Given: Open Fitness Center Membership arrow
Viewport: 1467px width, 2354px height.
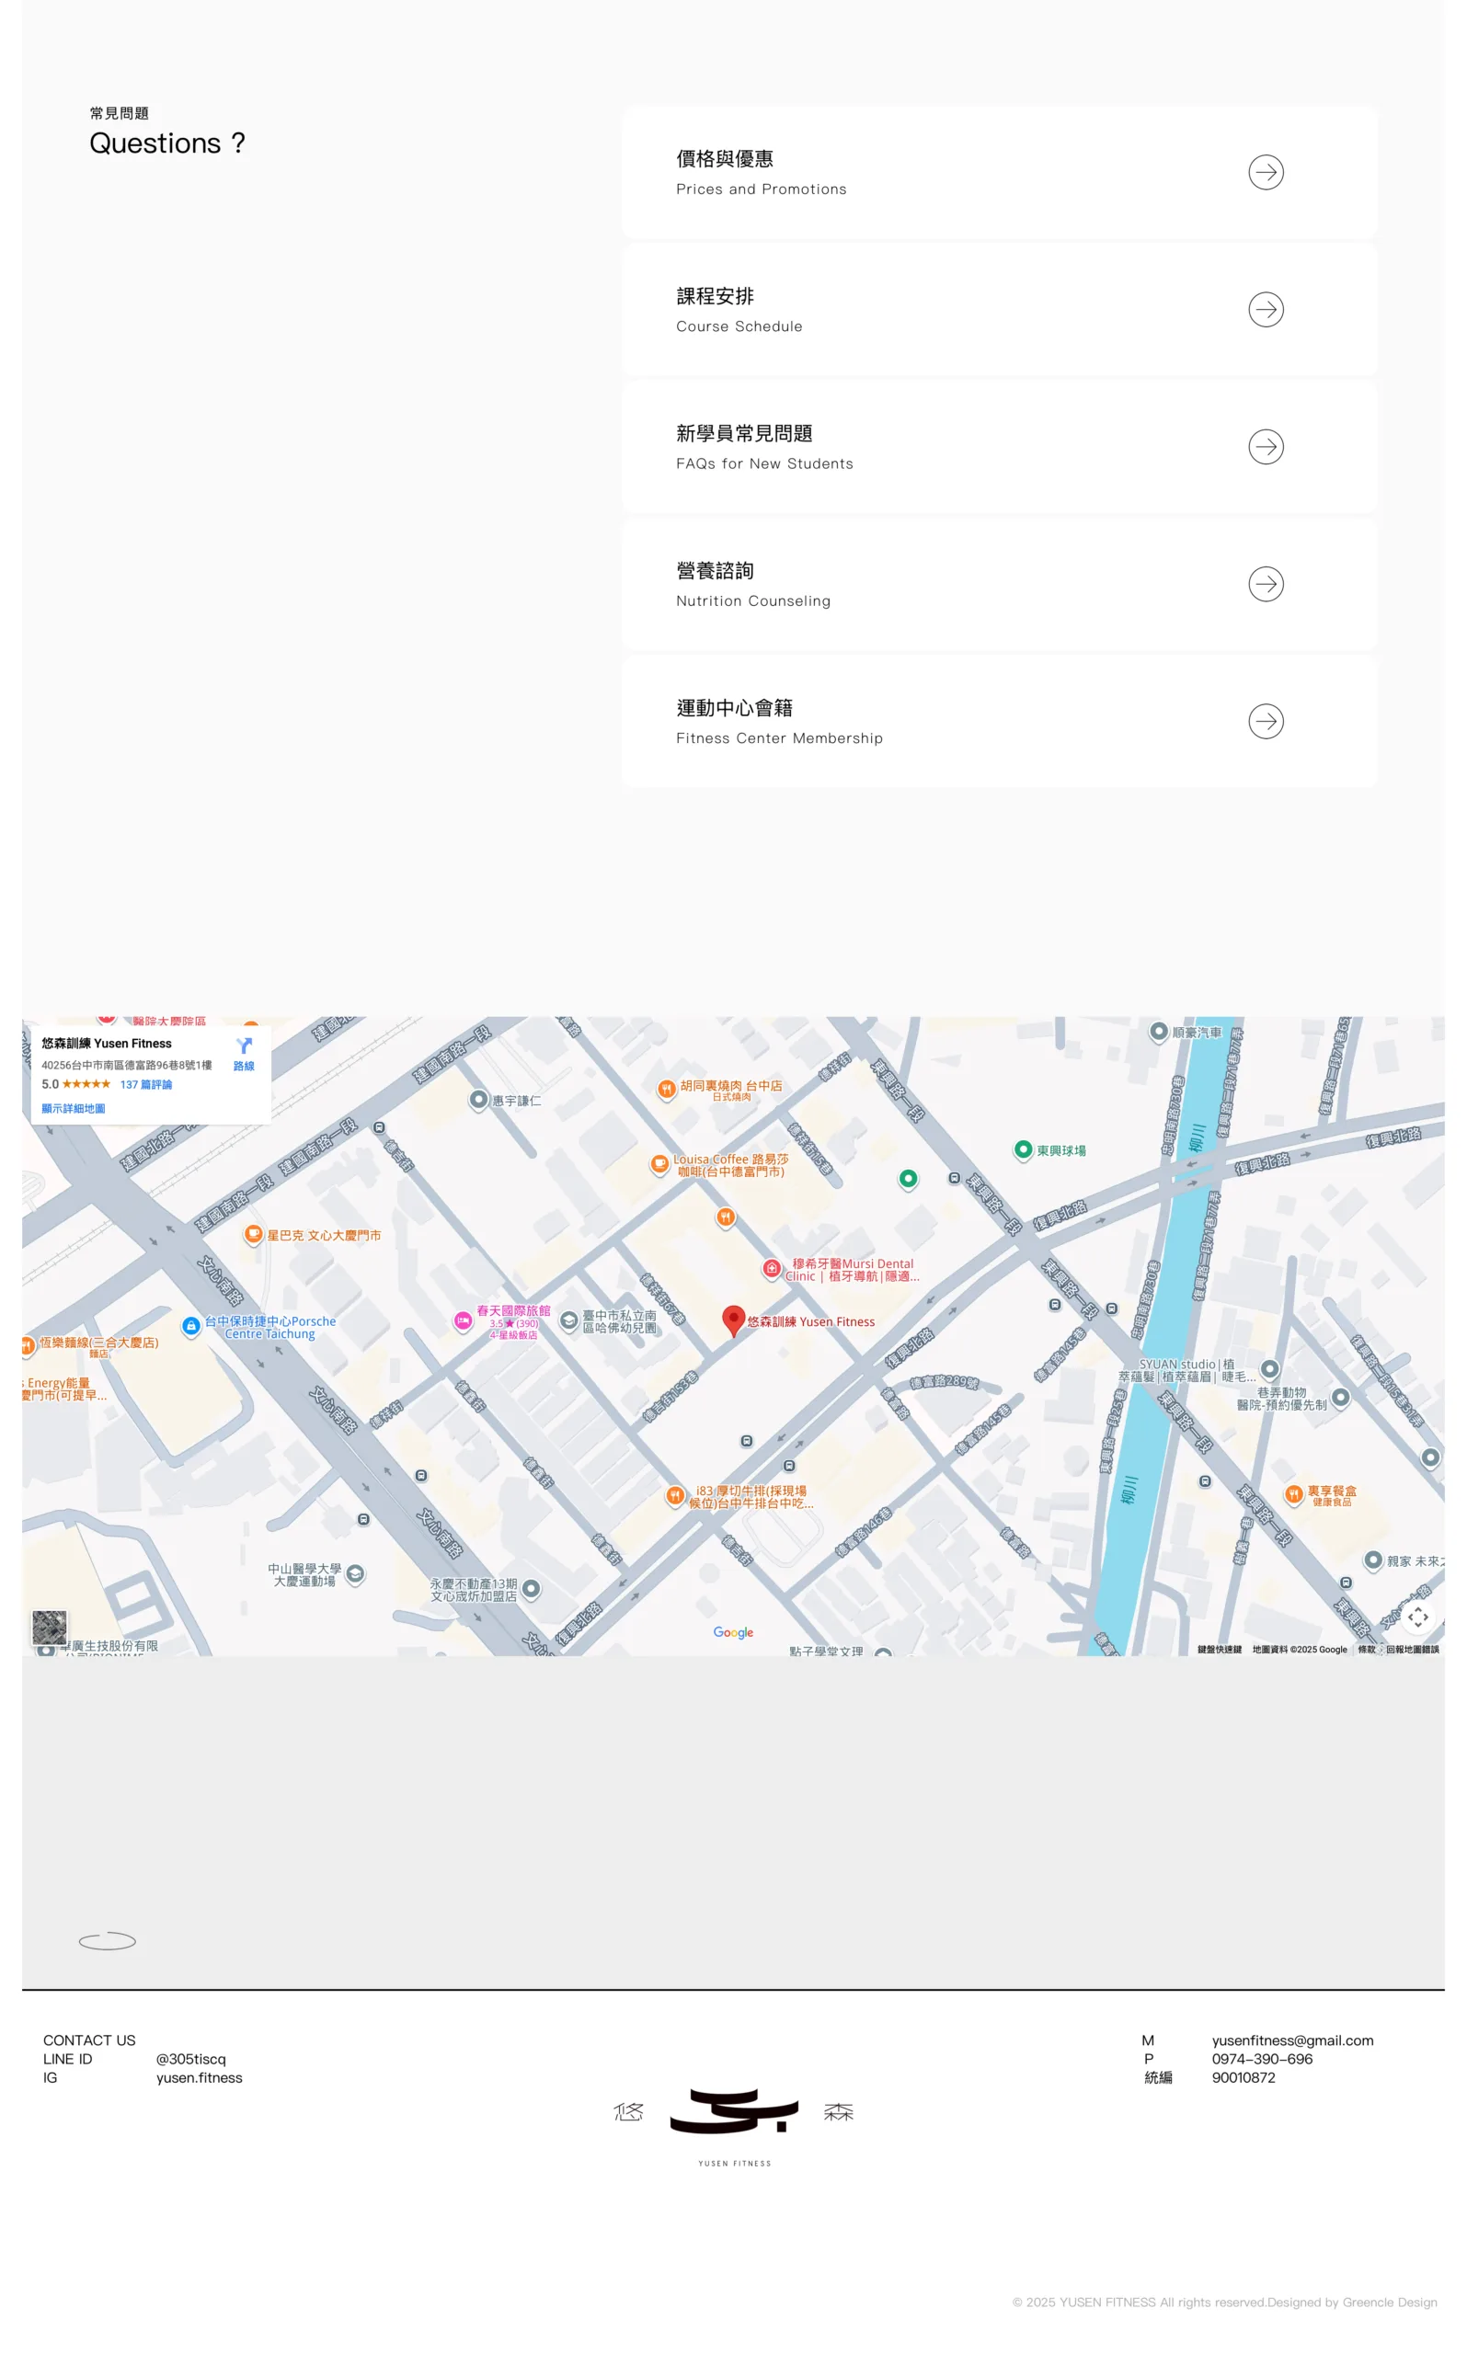Looking at the screenshot, I should pos(1266,722).
